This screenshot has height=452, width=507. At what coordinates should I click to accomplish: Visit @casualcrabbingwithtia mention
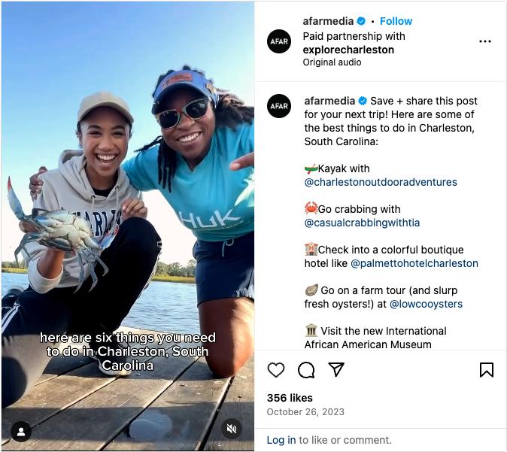(x=362, y=223)
